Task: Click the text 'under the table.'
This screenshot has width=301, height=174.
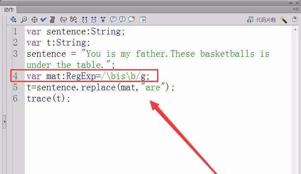Action: pos(65,65)
